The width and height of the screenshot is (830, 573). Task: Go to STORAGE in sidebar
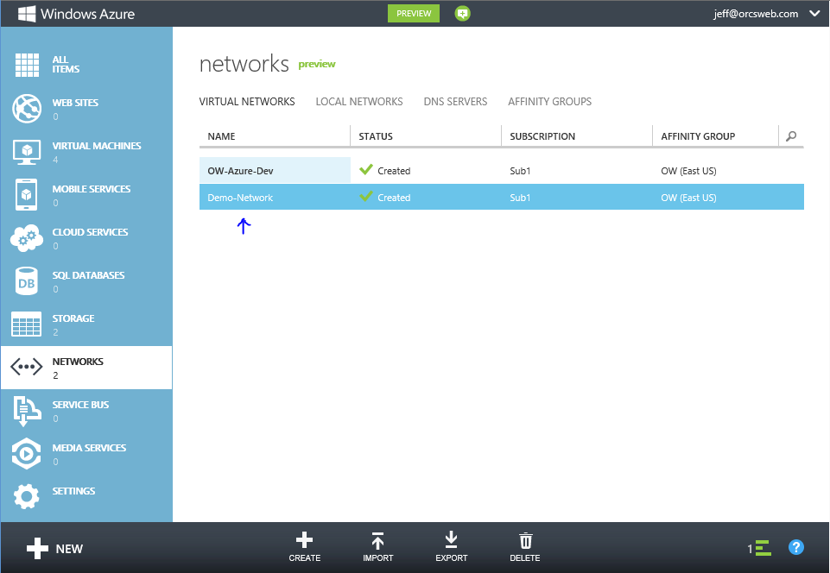[x=73, y=318]
